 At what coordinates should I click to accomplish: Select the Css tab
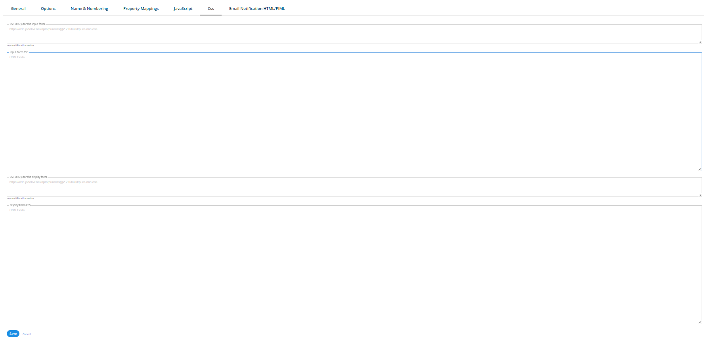[211, 8]
